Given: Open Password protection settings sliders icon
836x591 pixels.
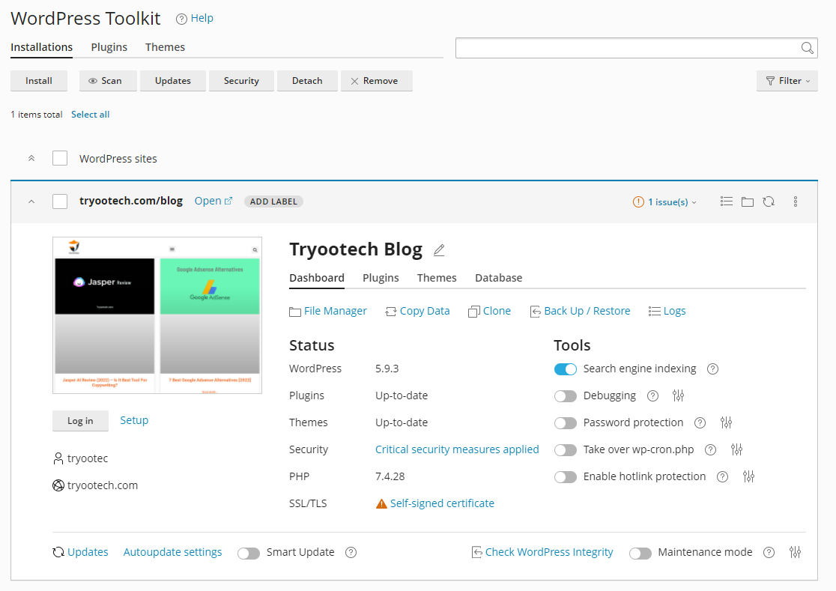Looking at the screenshot, I should tap(726, 422).
